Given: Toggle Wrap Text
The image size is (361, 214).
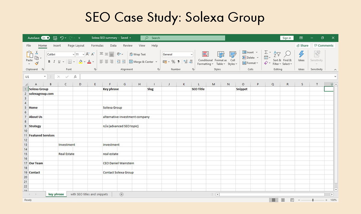Looking at the screenshot, I should [137, 54].
